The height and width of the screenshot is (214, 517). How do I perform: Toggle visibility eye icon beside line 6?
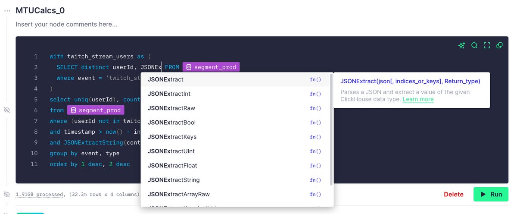[6, 110]
